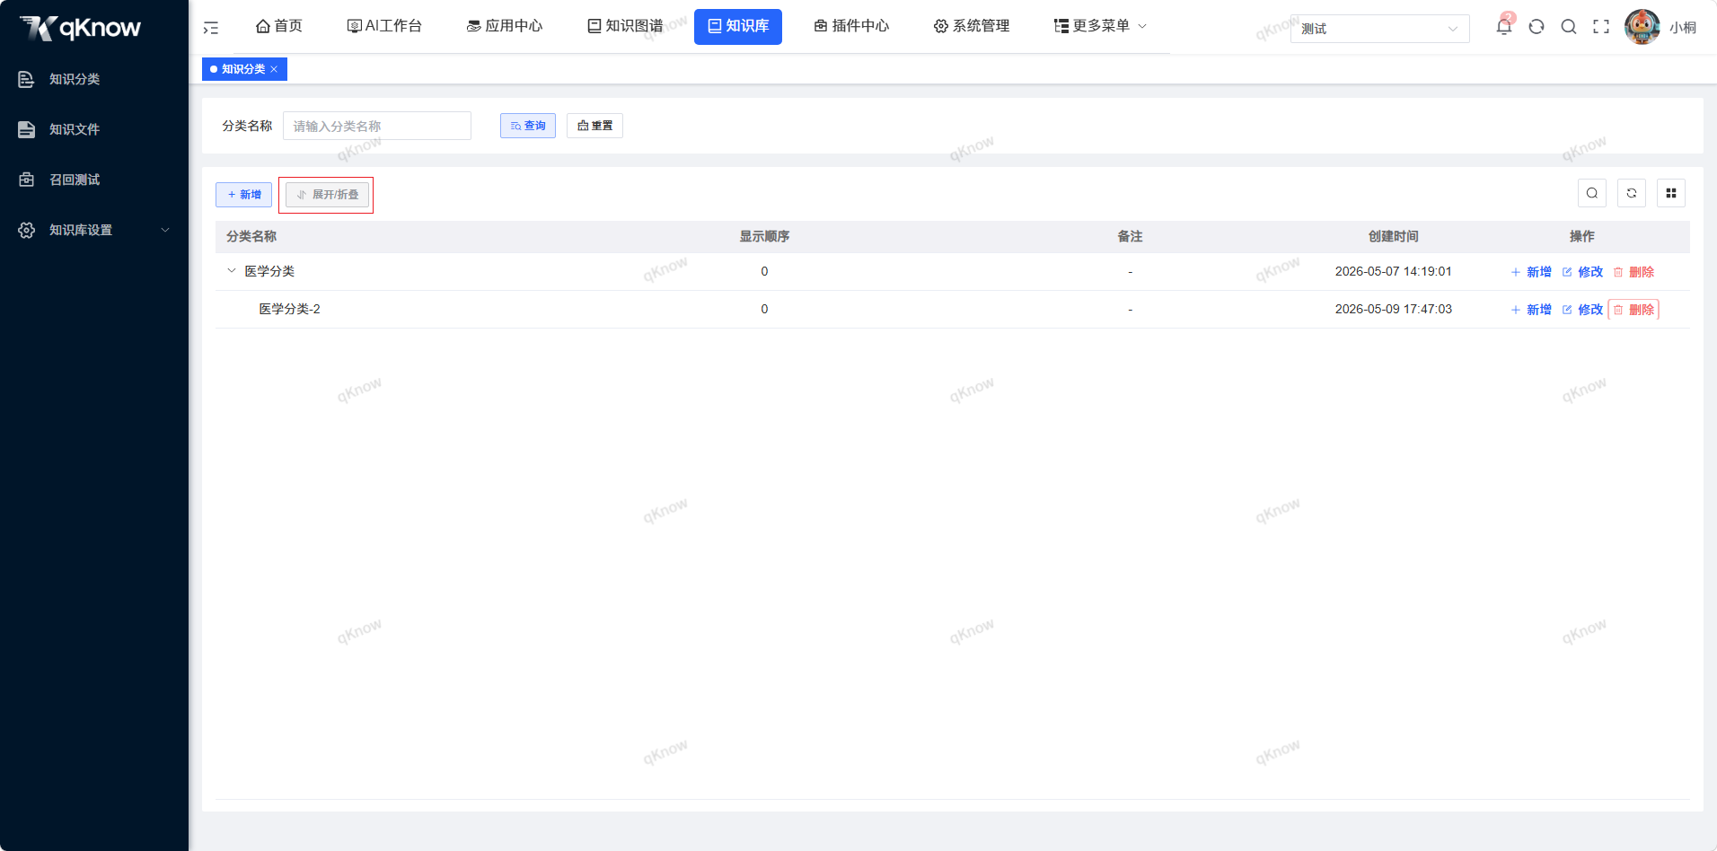This screenshot has width=1717, height=851.
Task: Click the qKnow logo
Action: coord(81,28)
